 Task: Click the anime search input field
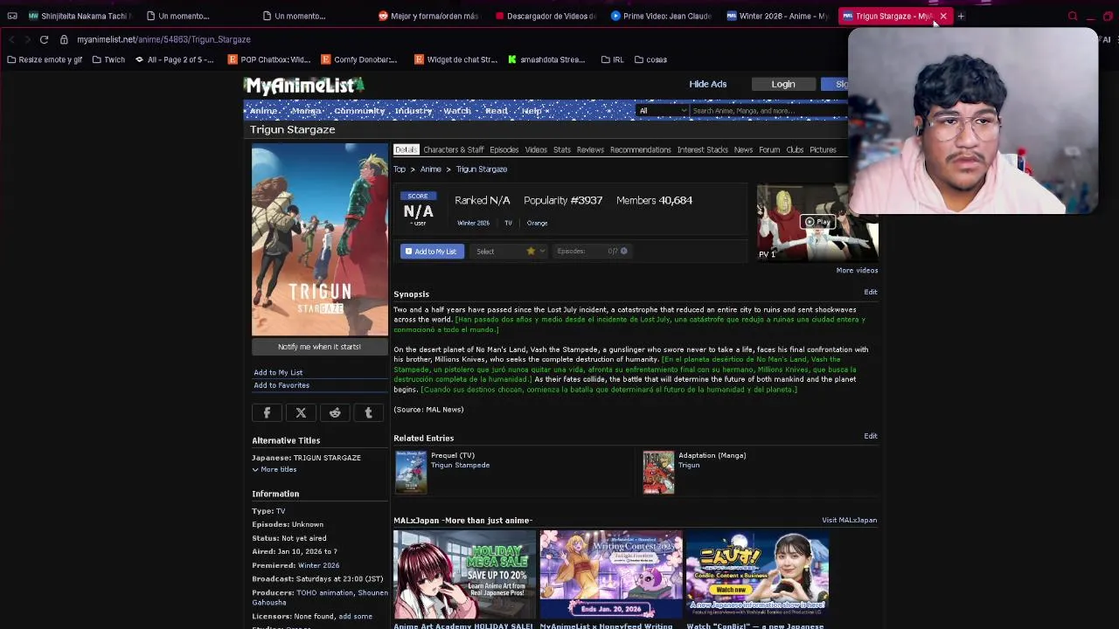pyautogui.click(x=768, y=111)
